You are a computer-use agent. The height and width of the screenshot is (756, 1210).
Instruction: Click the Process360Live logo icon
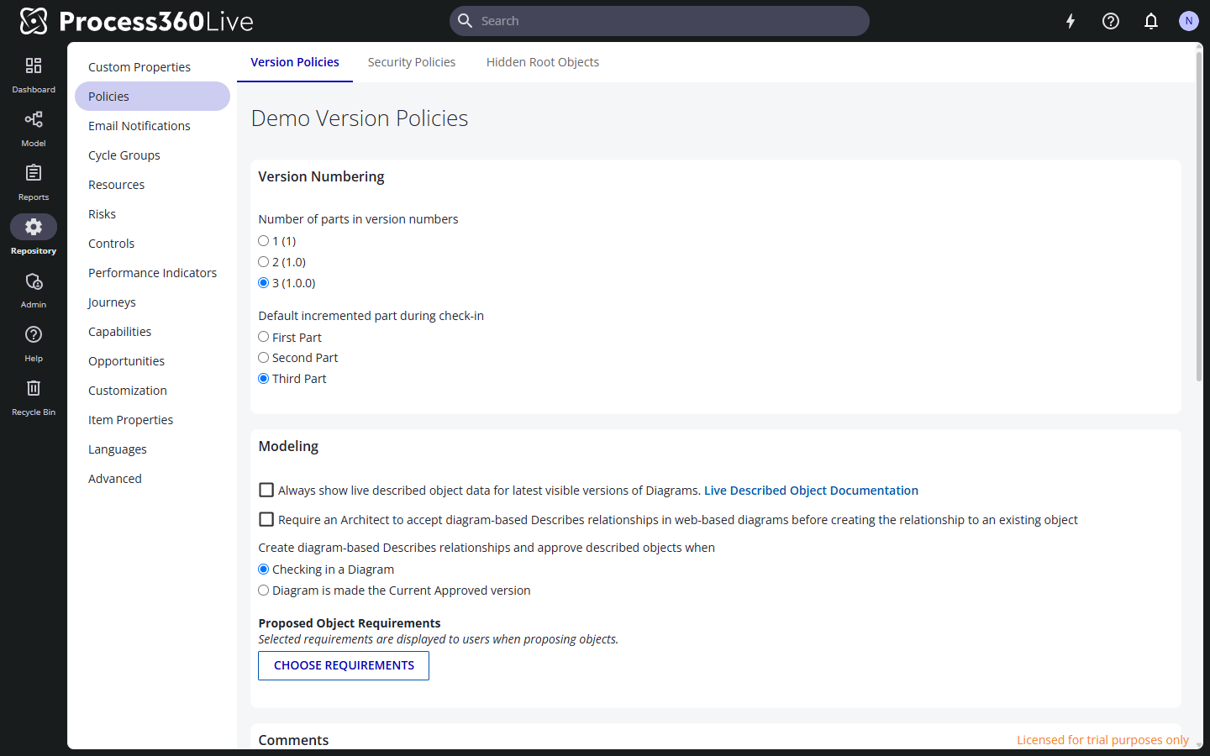[x=34, y=21]
